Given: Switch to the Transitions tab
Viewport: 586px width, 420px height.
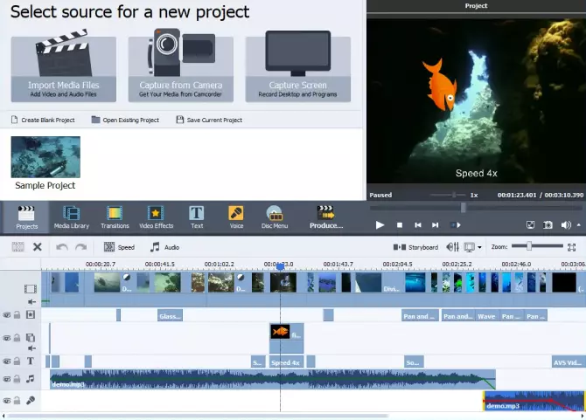Looking at the screenshot, I should coord(115,217).
